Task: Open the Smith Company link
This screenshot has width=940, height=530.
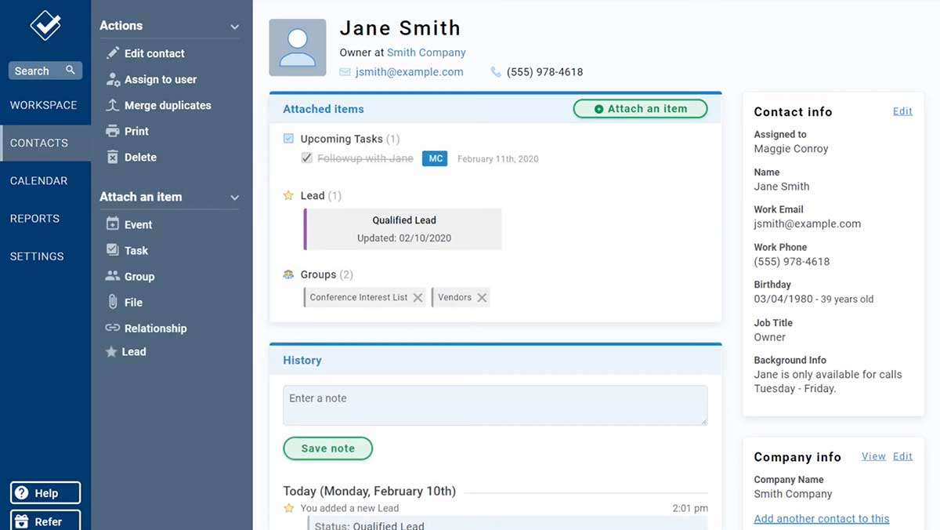Action: pos(426,53)
